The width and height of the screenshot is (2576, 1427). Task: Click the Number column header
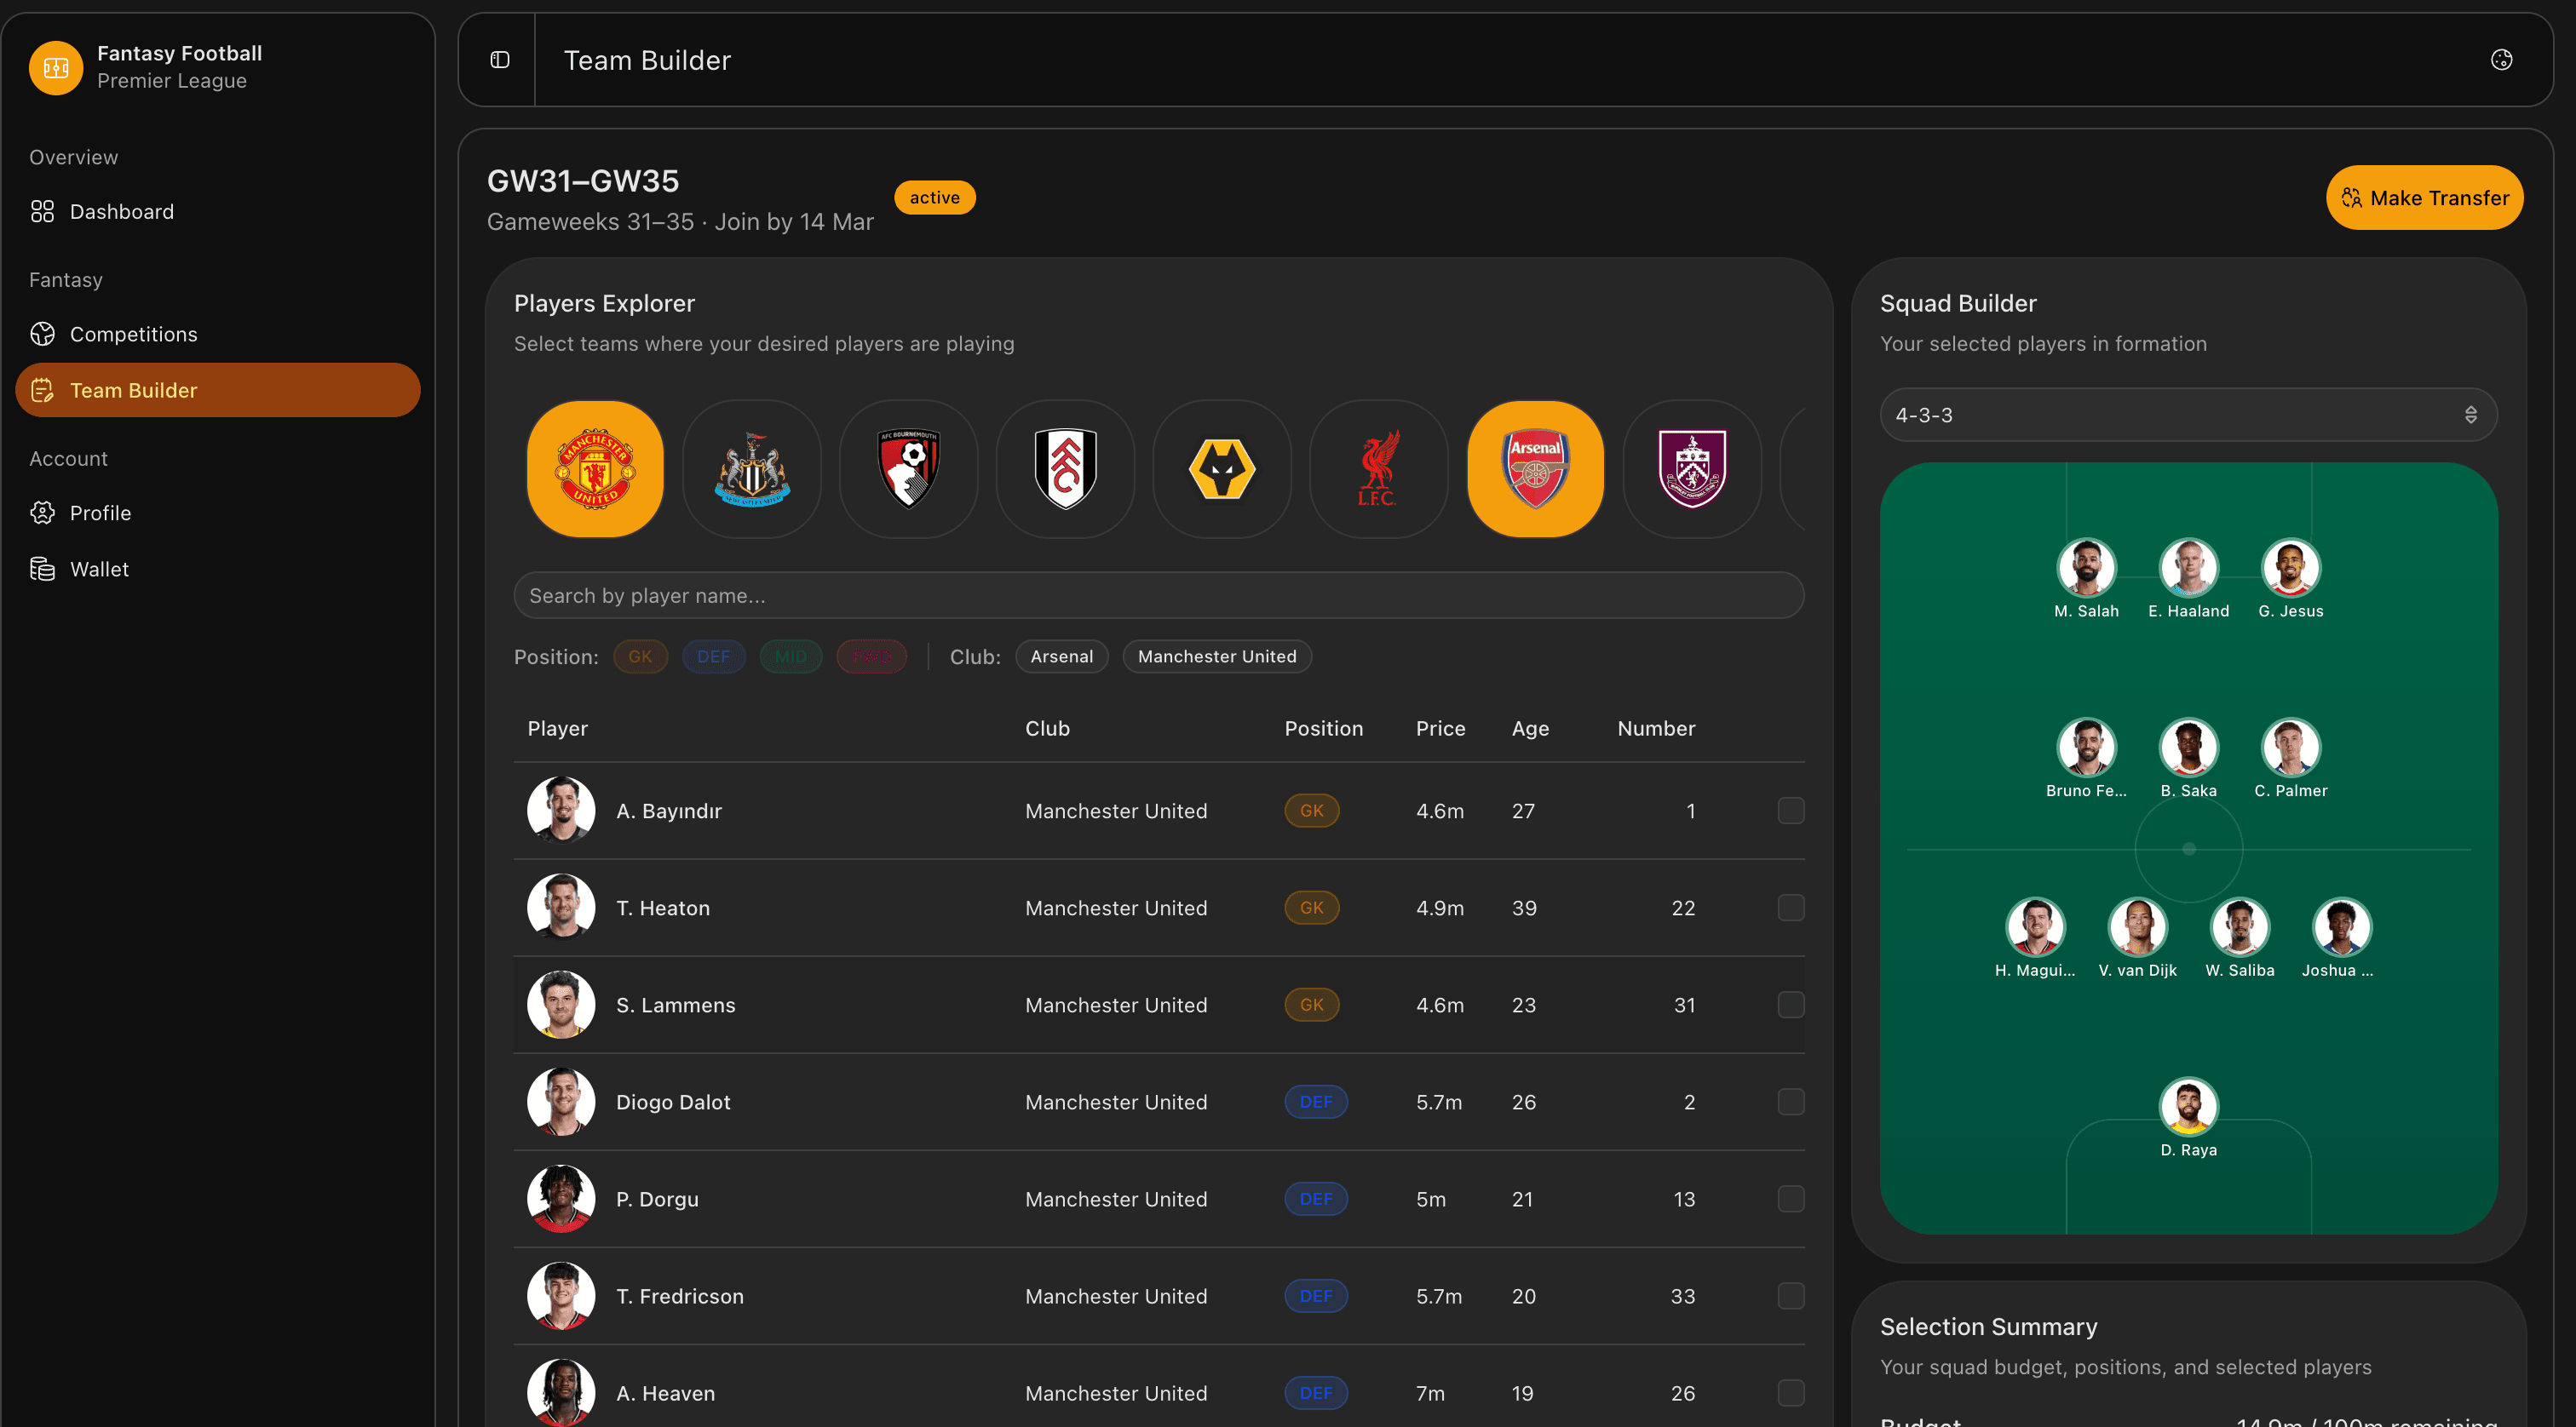pos(1656,729)
